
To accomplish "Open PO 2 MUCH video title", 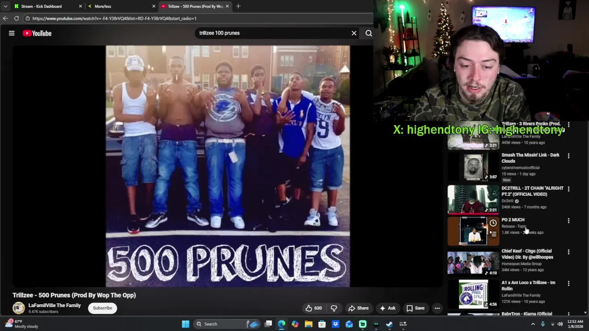I will [513, 220].
